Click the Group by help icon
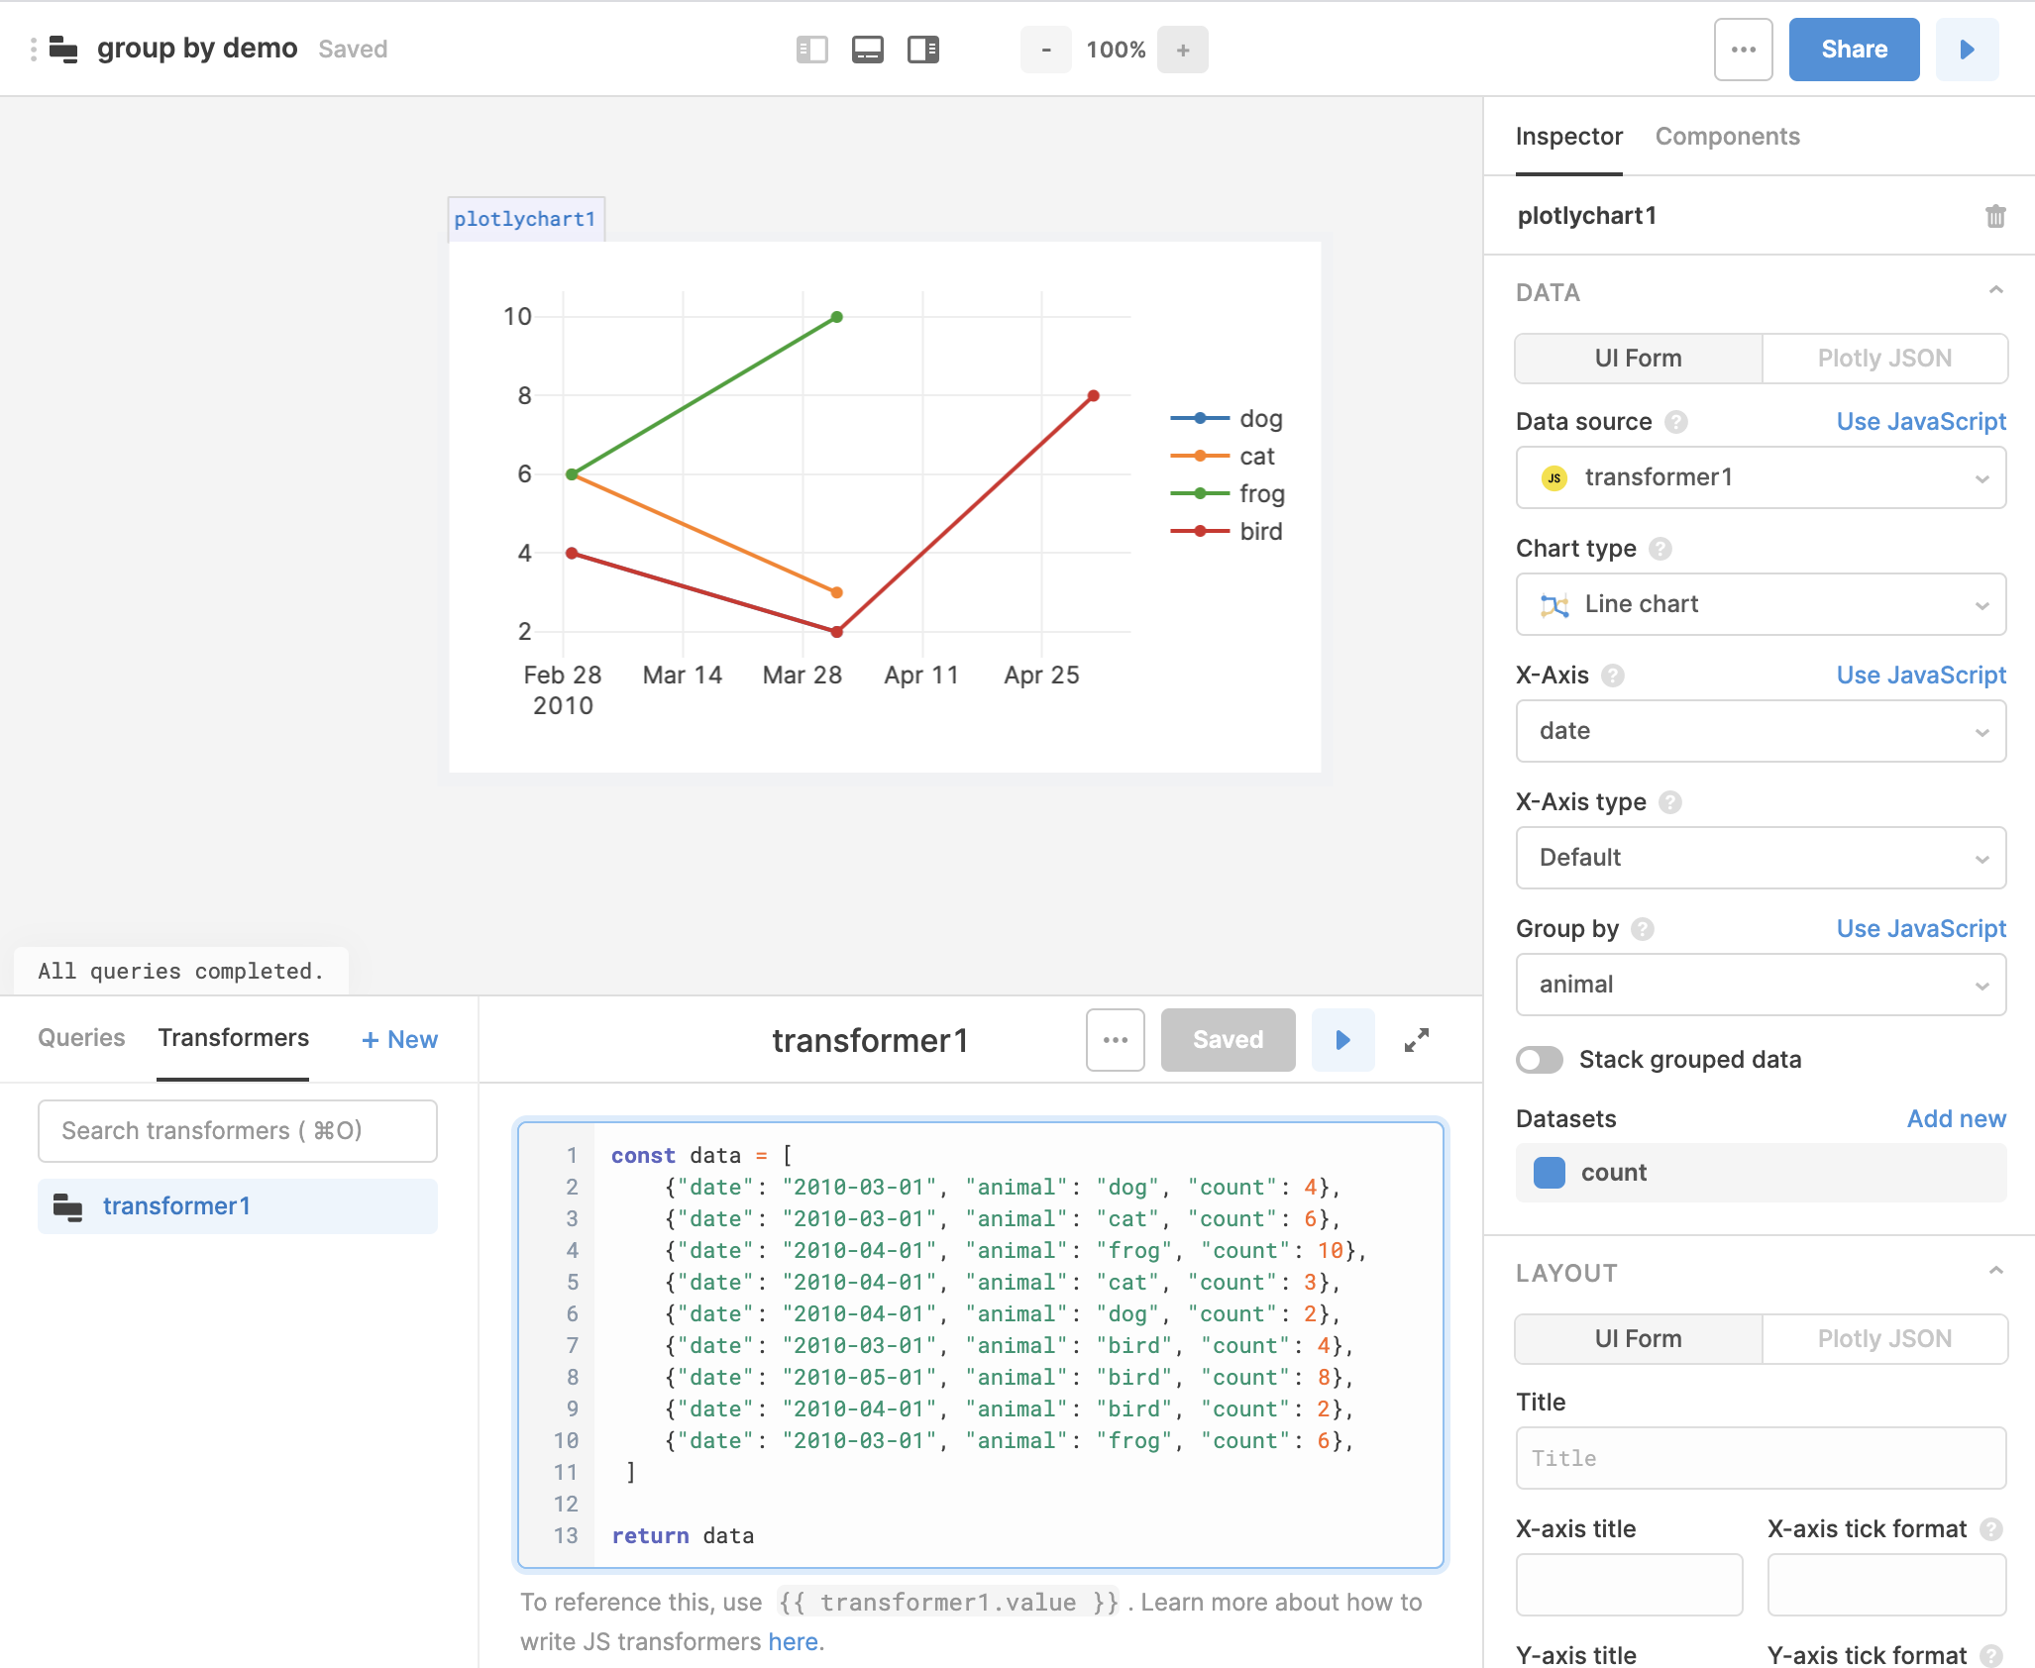The height and width of the screenshot is (1668, 2035). (1643, 929)
